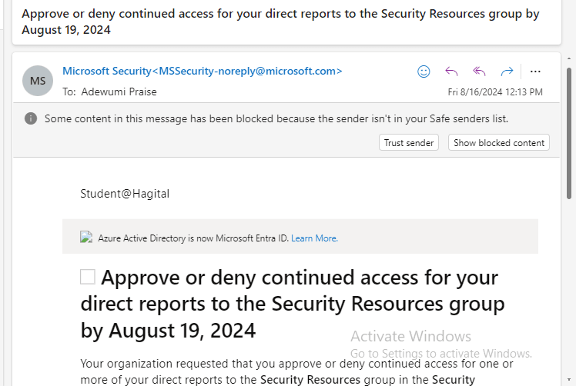This screenshot has width=576, height=386.
Task: Click the Microsoft Security sender address
Action: point(202,71)
